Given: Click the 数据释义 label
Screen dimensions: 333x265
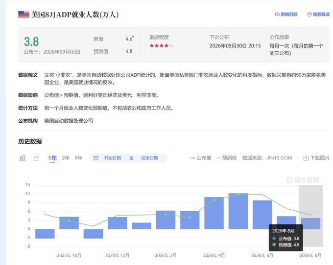Looking at the screenshot, I should coord(28,75).
